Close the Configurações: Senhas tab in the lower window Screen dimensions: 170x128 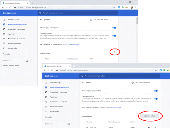click(70, 66)
